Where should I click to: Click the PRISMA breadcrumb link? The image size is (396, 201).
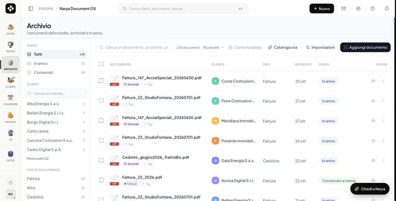click(46, 9)
